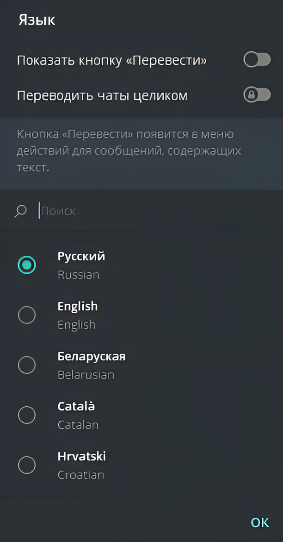283x542 pixels.
Task: Toggle the locked «Переводить чаты целиком» switch
Action: tap(257, 95)
